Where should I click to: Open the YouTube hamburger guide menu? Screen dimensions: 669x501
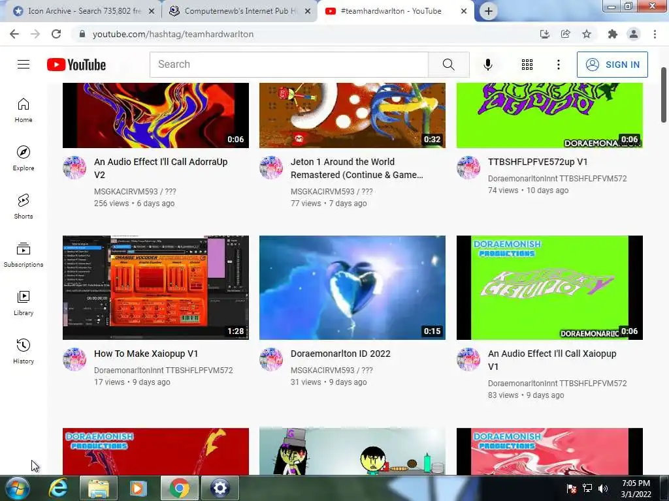[24, 65]
